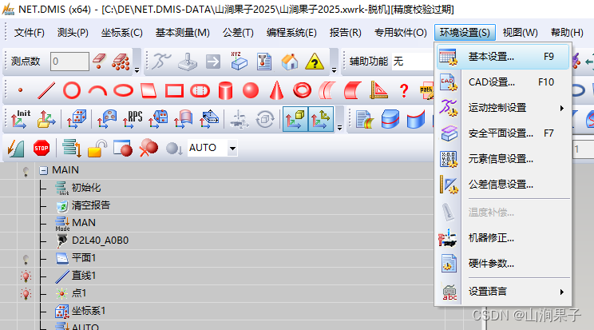The image size is (594, 330).
Task: Click the unlock padlock icon
Action: (x=97, y=148)
